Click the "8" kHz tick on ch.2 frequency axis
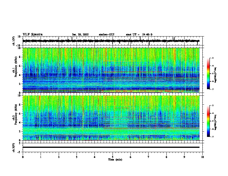 pos(20,105)
